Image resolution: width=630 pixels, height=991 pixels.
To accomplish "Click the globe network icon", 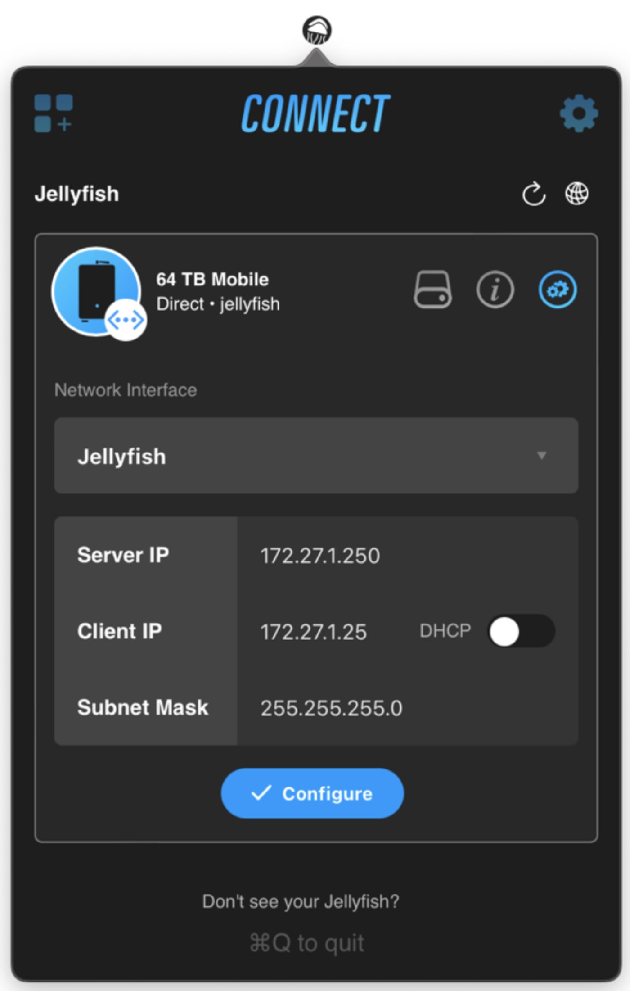I will [x=576, y=194].
